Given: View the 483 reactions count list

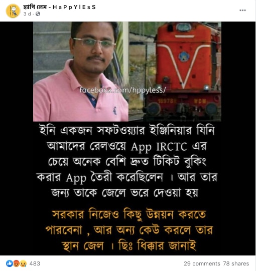Looking at the screenshot, I should 35,263.
